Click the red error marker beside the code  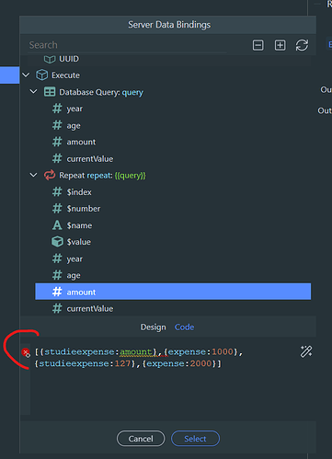pyautogui.click(x=26, y=352)
